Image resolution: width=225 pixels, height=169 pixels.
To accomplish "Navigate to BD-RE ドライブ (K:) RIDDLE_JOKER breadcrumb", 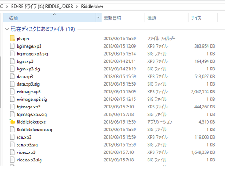I will point(42,6).
